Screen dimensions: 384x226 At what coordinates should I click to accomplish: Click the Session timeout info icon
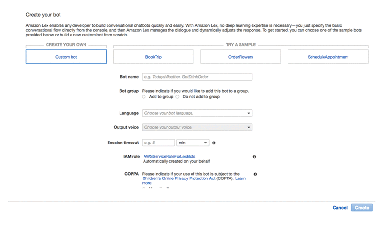[214, 143]
